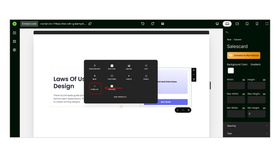
Task: Click the move handle on the salescard
Action: click(194, 70)
